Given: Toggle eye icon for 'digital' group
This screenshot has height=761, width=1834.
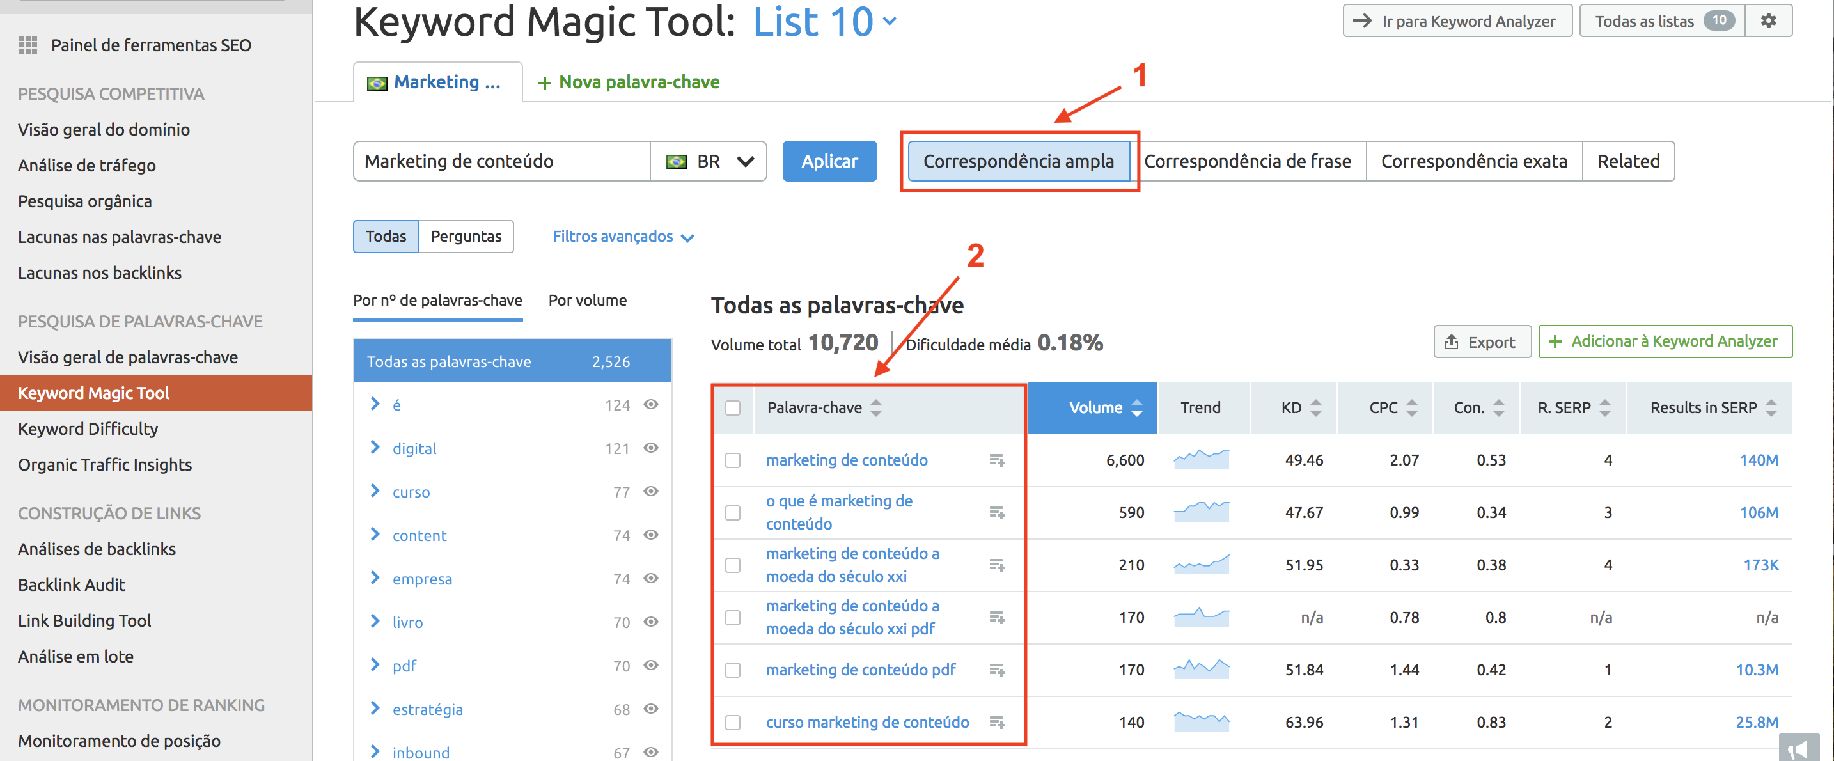Looking at the screenshot, I should (x=651, y=448).
